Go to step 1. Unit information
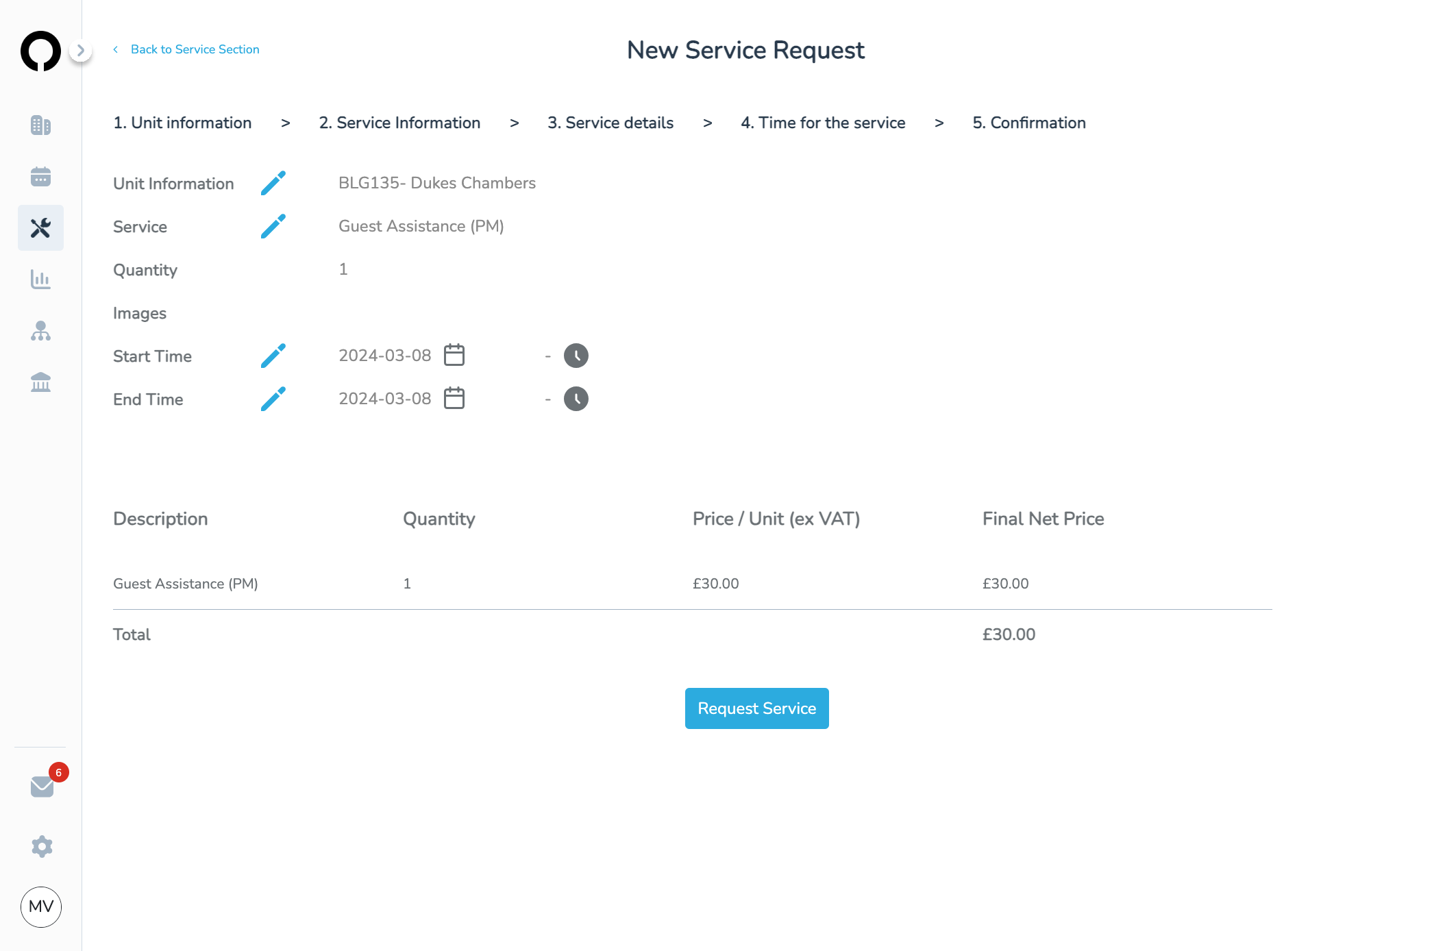Image resolution: width=1432 pixels, height=951 pixels. click(x=182, y=123)
